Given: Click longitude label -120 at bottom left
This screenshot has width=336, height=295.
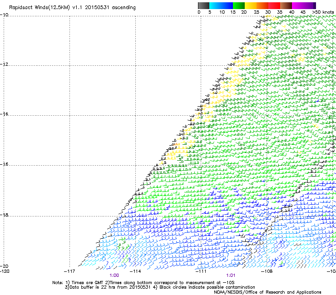Looking at the screenshot, I should 5,271.
